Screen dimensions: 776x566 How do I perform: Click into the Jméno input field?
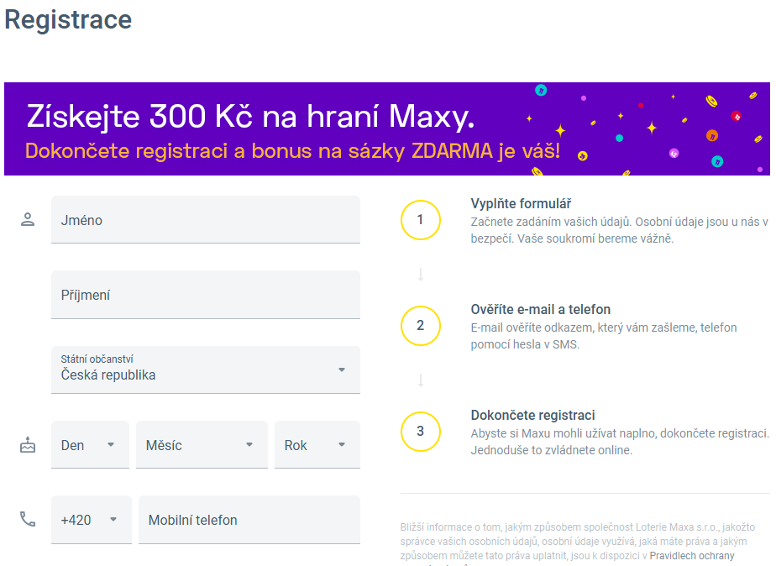206,220
